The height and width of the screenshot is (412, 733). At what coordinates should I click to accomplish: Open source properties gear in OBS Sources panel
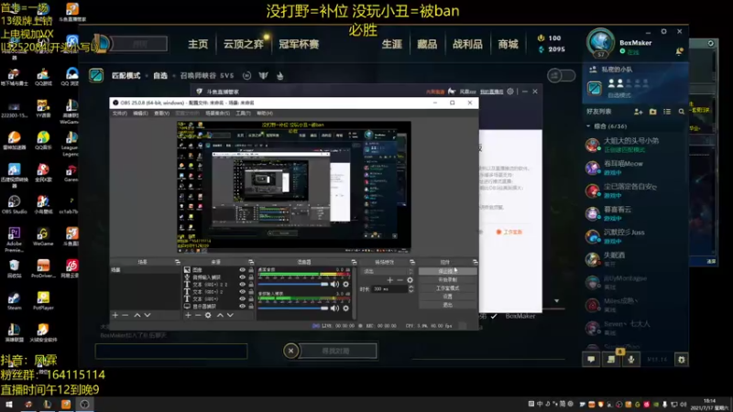click(208, 315)
